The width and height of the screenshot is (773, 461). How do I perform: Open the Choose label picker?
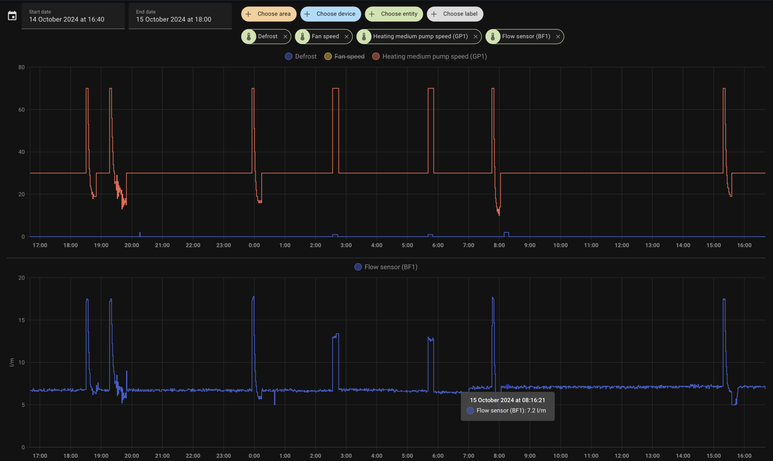(x=455, y=14)
